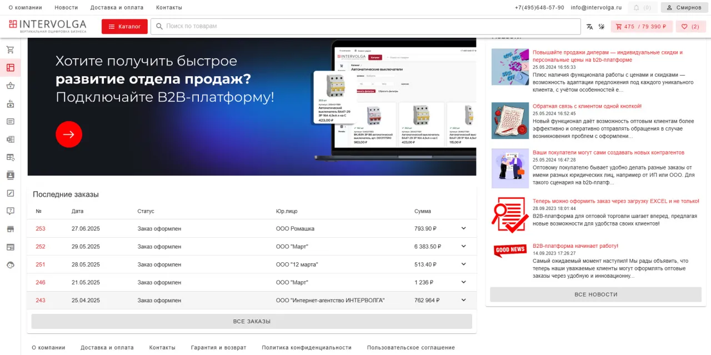Screen dimensions: 711x355
Task: Click the repeat order icon in the sidebar
Action: coord(10,103)
